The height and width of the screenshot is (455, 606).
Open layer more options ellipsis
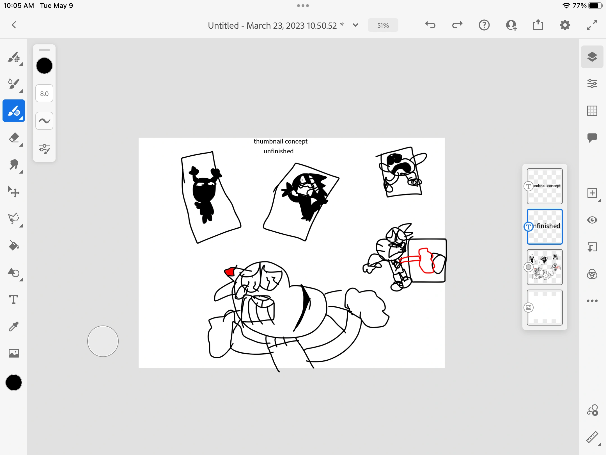point(592,301)
